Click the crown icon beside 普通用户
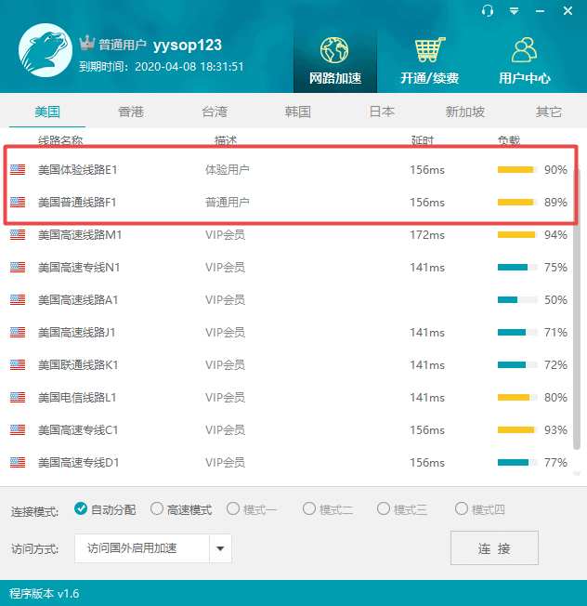This screenshot has width=587, height=606. click(x=87, y=44)
